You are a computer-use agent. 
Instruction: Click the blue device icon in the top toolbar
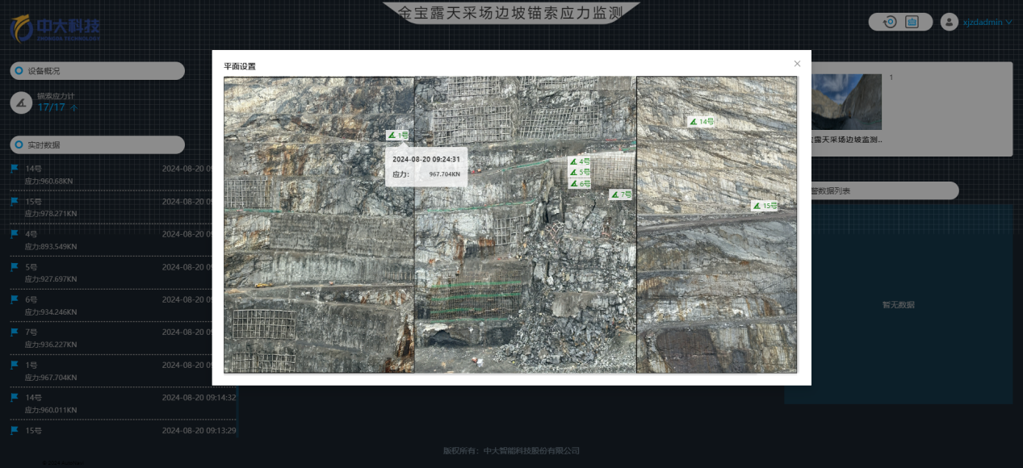click(x=912, y=22)
